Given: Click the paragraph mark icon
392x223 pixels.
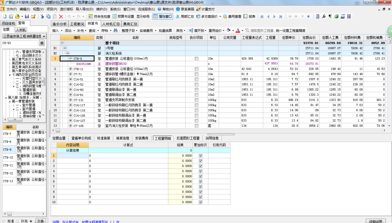Looking at the screenshot, I should click(330, 17).
